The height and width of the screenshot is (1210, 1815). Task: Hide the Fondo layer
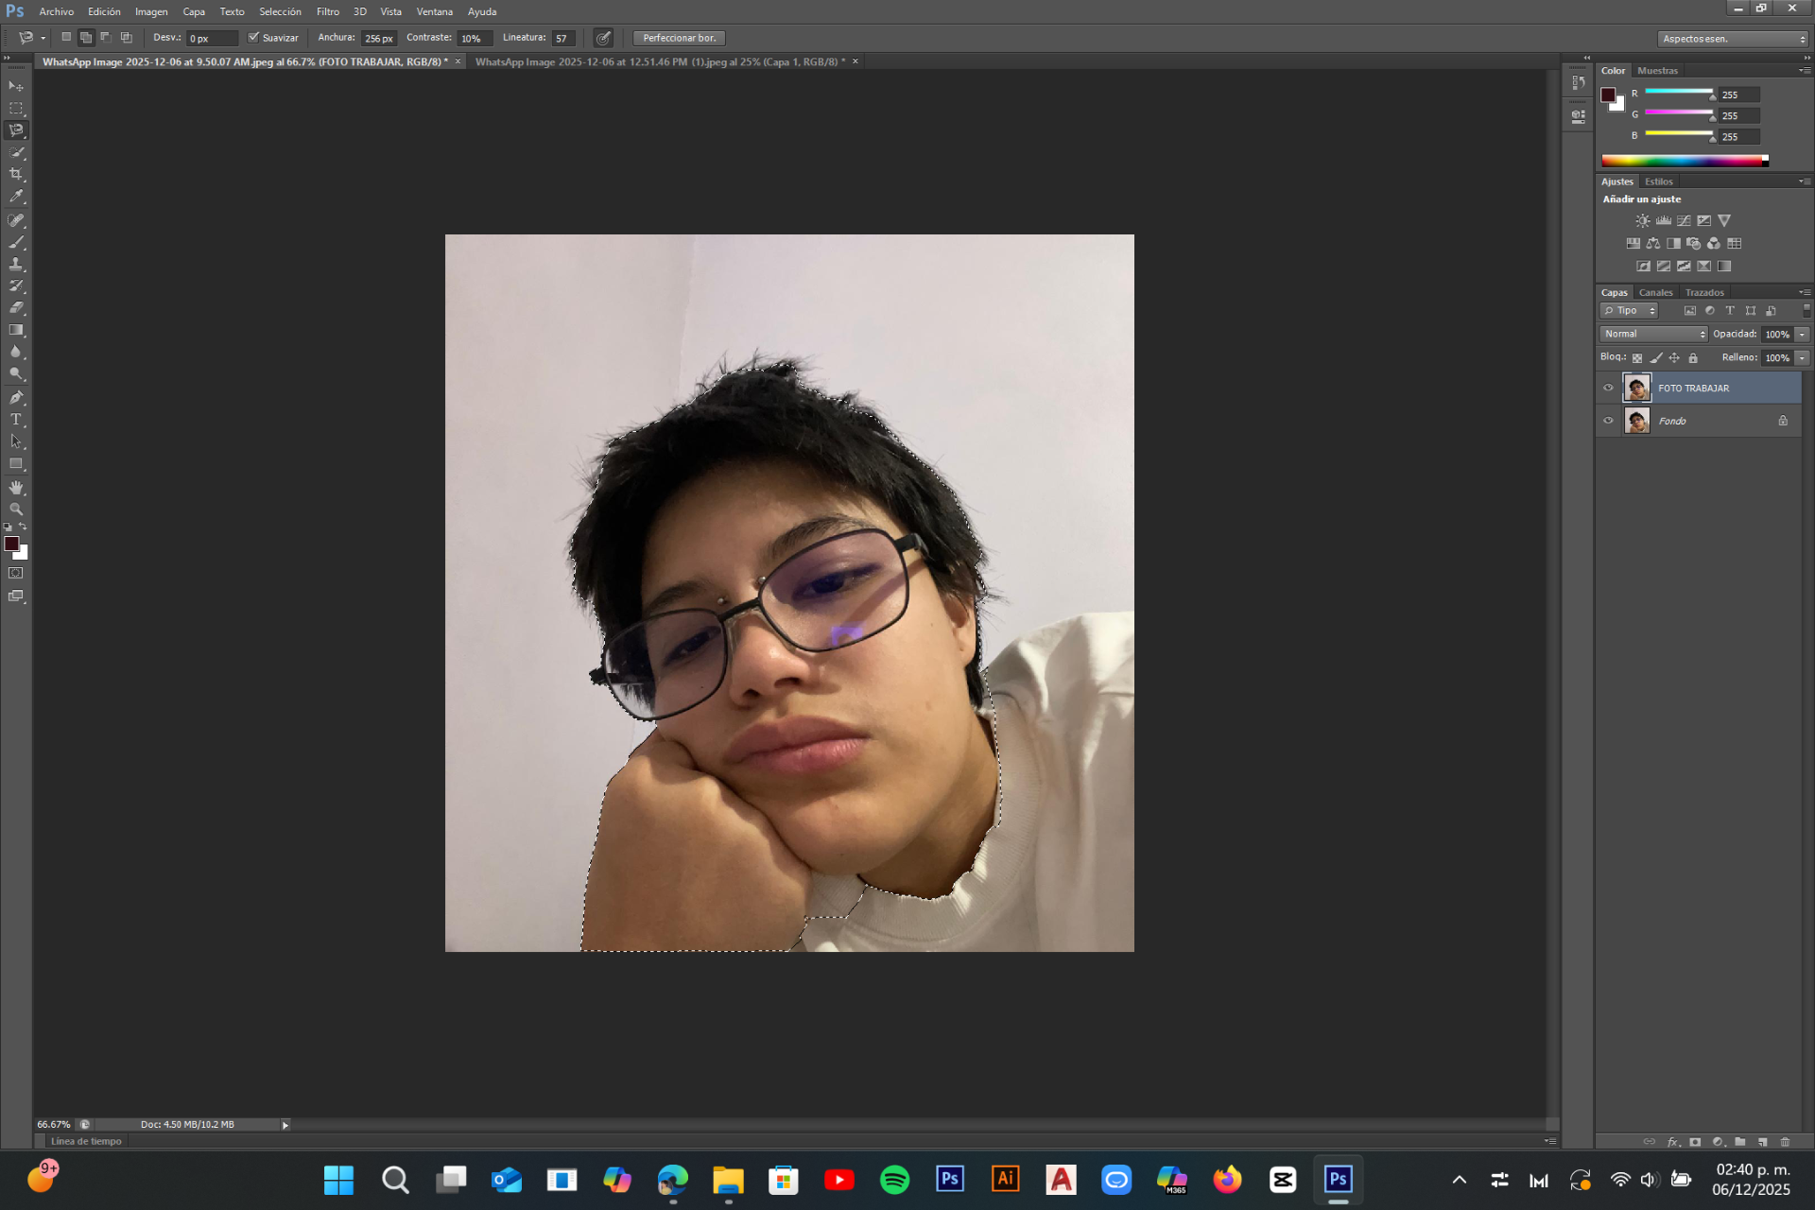click(1608, 421)
